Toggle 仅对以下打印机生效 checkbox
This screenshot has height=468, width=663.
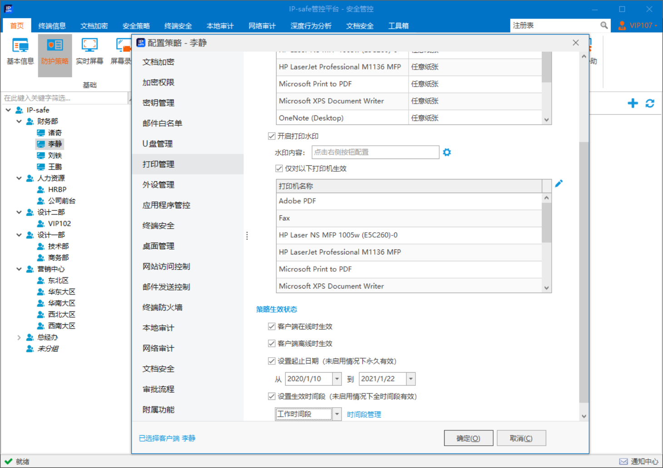279,169
